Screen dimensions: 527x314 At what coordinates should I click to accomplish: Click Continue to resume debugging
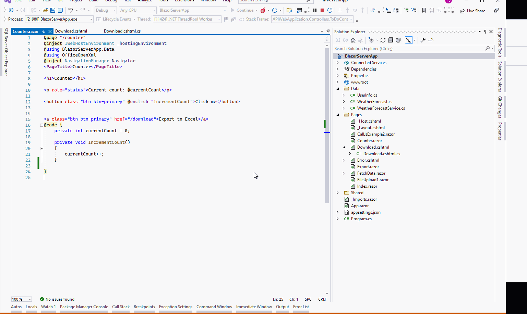tap(242, 10)
